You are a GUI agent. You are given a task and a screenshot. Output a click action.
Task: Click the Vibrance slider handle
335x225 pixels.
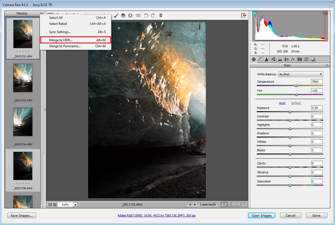point(290,176)
